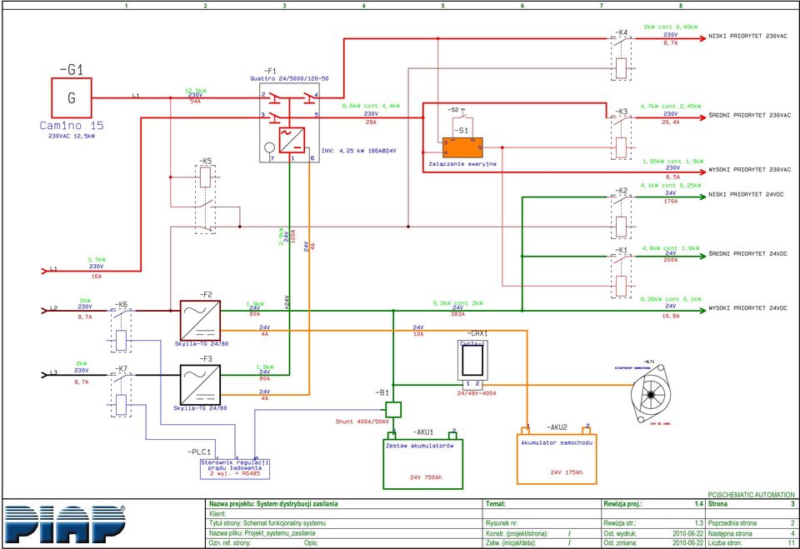Click the 'ŚREDNI PRIORYTET 230VAC' output label
This screenshot has width=800, height=549.
[x=749, y=115]
